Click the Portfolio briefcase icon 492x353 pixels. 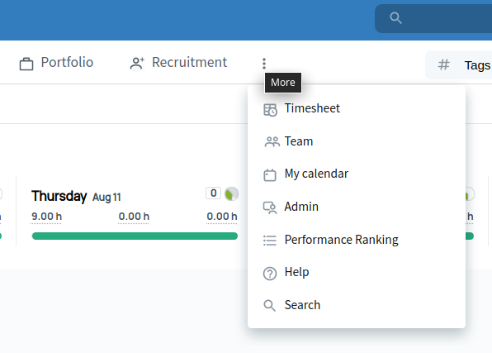point(26,64)
